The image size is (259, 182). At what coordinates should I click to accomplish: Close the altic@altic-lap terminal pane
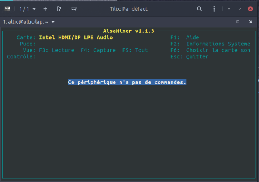tap(251, 22)
